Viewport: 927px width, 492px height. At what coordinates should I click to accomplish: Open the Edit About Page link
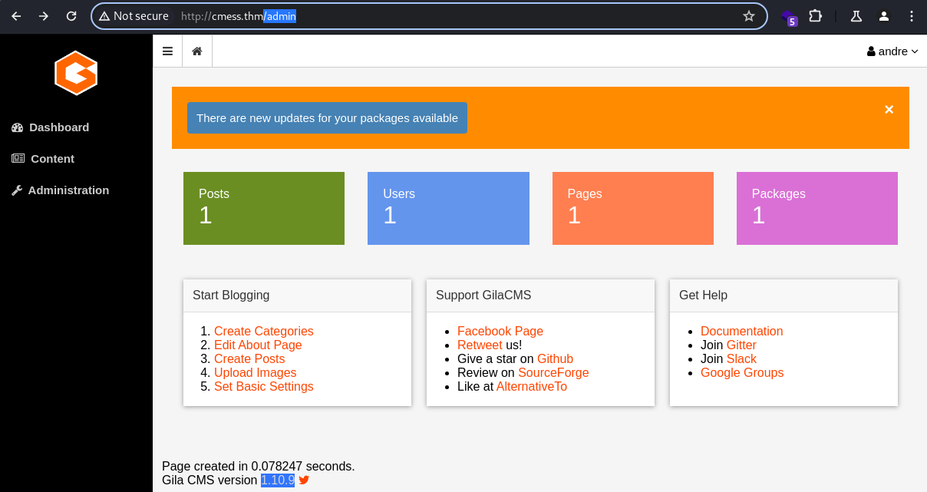point(258,345)
